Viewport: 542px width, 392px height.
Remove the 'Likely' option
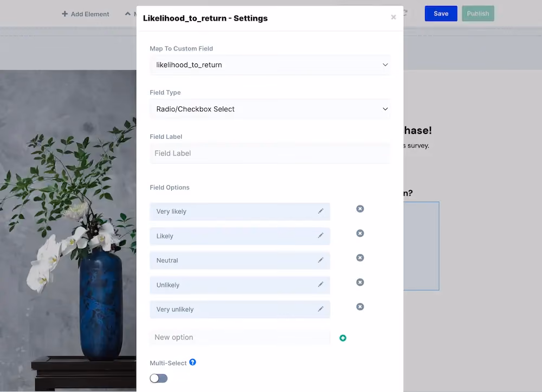360,233
